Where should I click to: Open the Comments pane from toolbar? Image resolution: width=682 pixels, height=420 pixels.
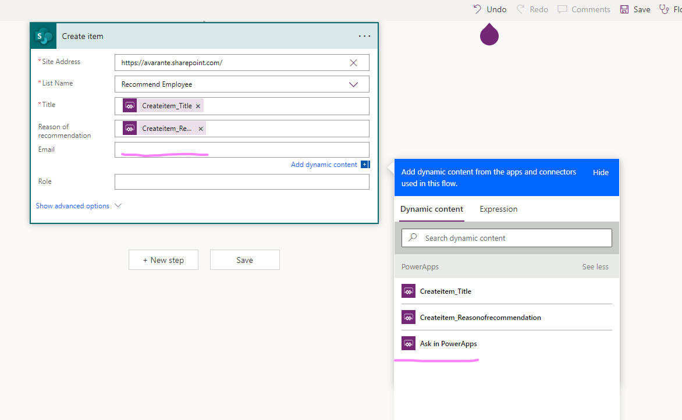pos(584,9)
